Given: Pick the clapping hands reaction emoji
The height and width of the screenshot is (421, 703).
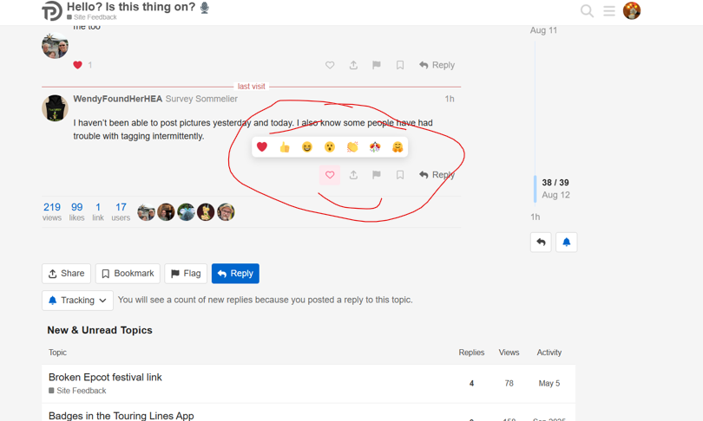Looking at the screenshot, I should (x=352, y=146).
